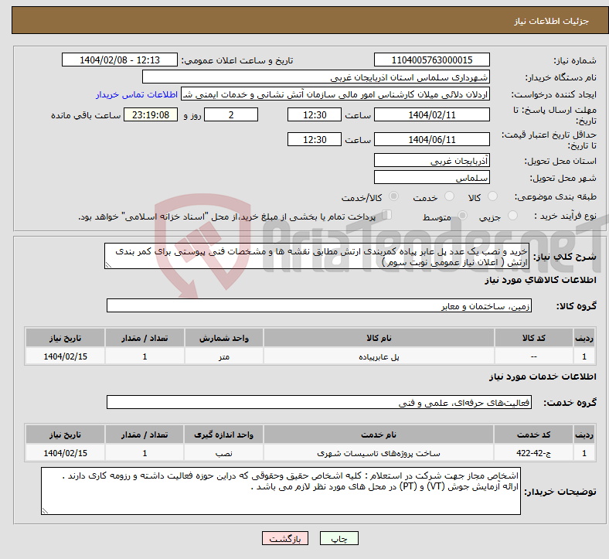Click the service code cell ج-42-422
The height and width of the screenshot is (559, 609).
[534, 453]
